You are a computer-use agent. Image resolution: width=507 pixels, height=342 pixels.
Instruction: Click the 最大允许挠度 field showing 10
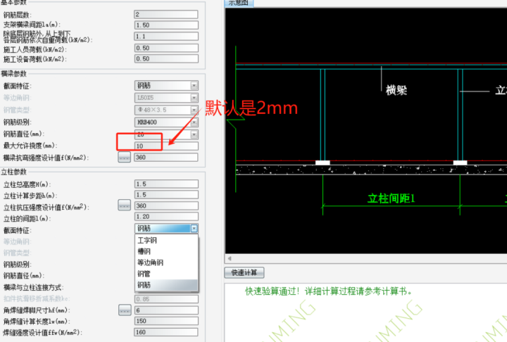(166, 146)
